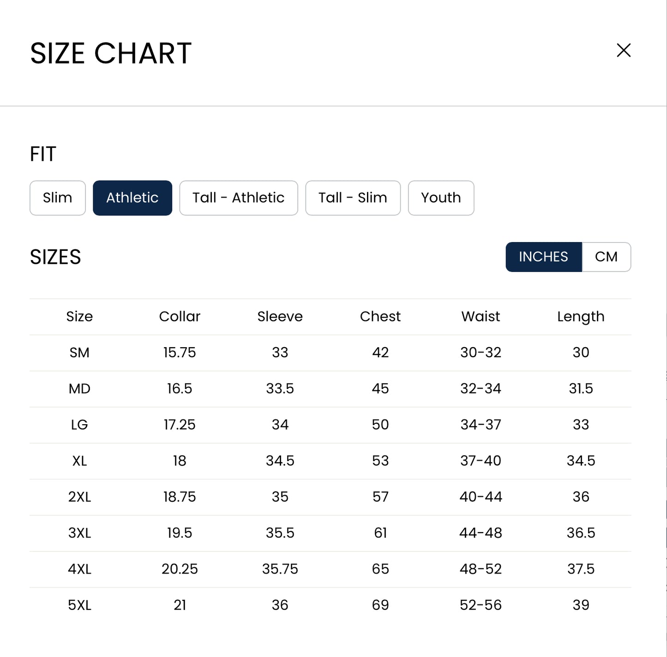Select the 2XL size row label
Image resolution: width=667 pixels, height=657 pixels.
click(x=79, y=497)
